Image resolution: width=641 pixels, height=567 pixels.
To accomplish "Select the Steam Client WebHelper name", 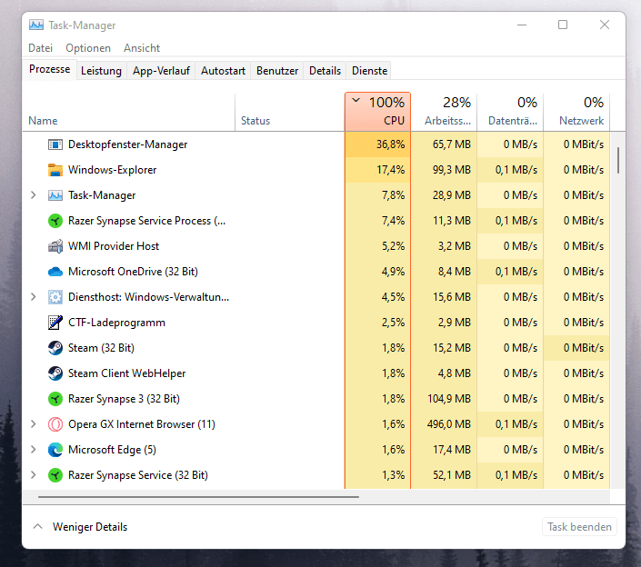I will coord(126,373).
